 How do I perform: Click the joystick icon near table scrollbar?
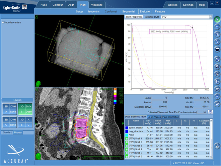point(217,146)
